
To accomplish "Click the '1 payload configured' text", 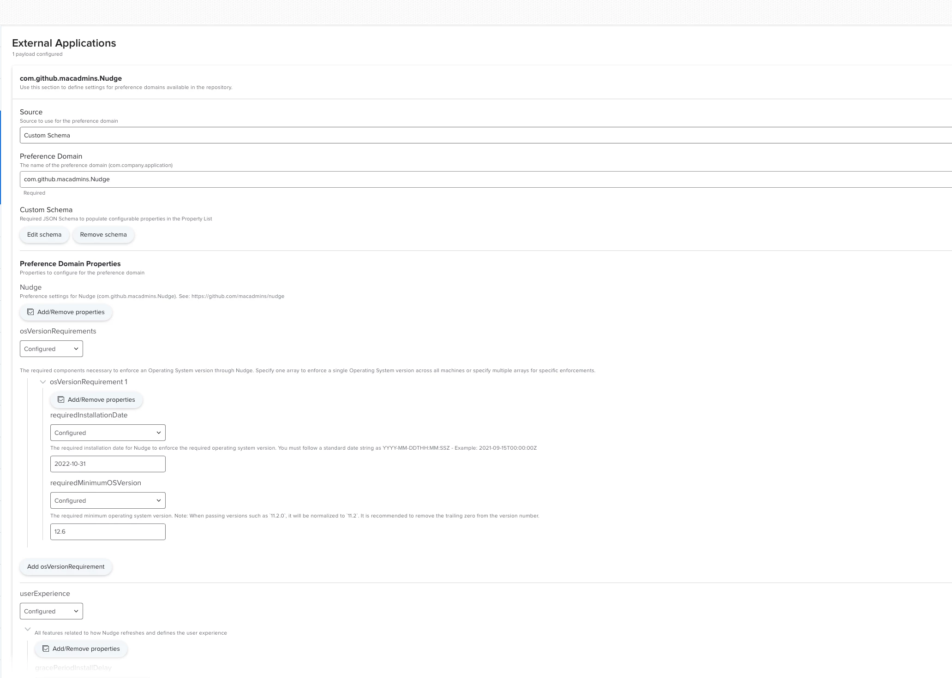I will [x=37, y=54].
